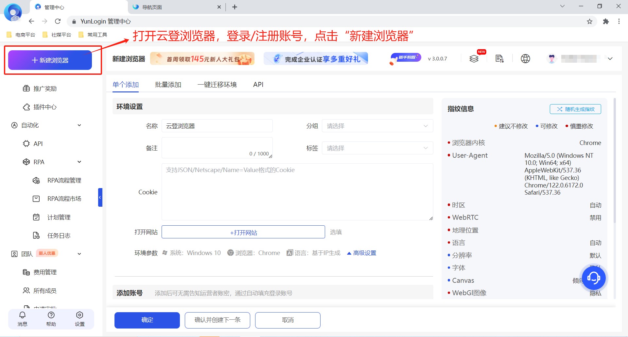Expand the 自动化 automation section
Screen dimensions: 628x337
pos(79,125)
